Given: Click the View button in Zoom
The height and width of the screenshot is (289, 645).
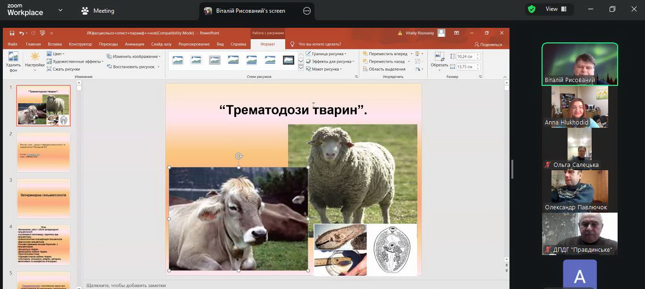Looking at the screenshot, I should [x=555, y=9].
